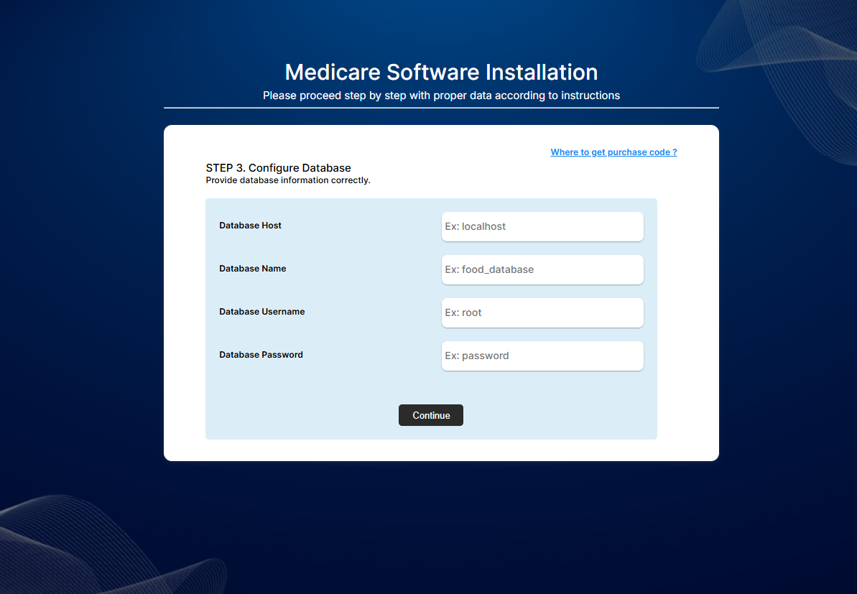Click the 'Database Name' label text
Screen dimensions: 857x594
pyautogui.click(x=252, y=269)
